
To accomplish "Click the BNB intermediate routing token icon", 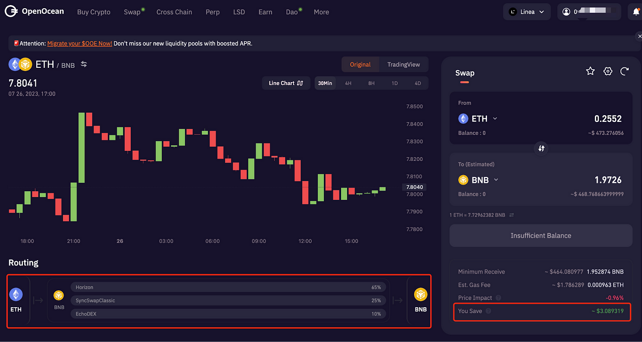I will tap(59, 295).
